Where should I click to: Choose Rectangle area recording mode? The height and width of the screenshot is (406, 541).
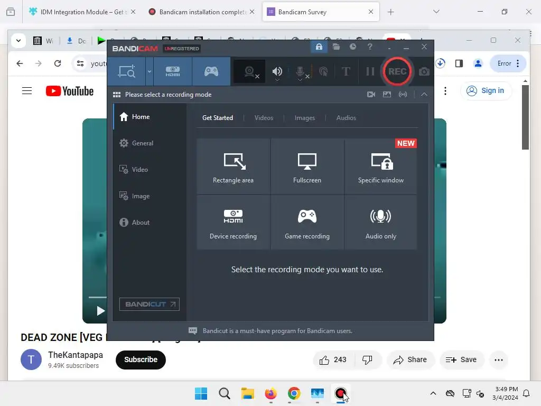pyautogui.click(x=233, y=167)
